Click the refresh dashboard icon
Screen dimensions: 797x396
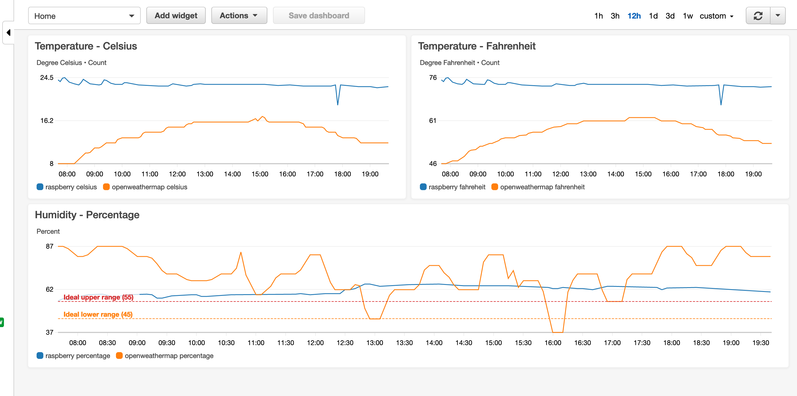tap(758, 16)
